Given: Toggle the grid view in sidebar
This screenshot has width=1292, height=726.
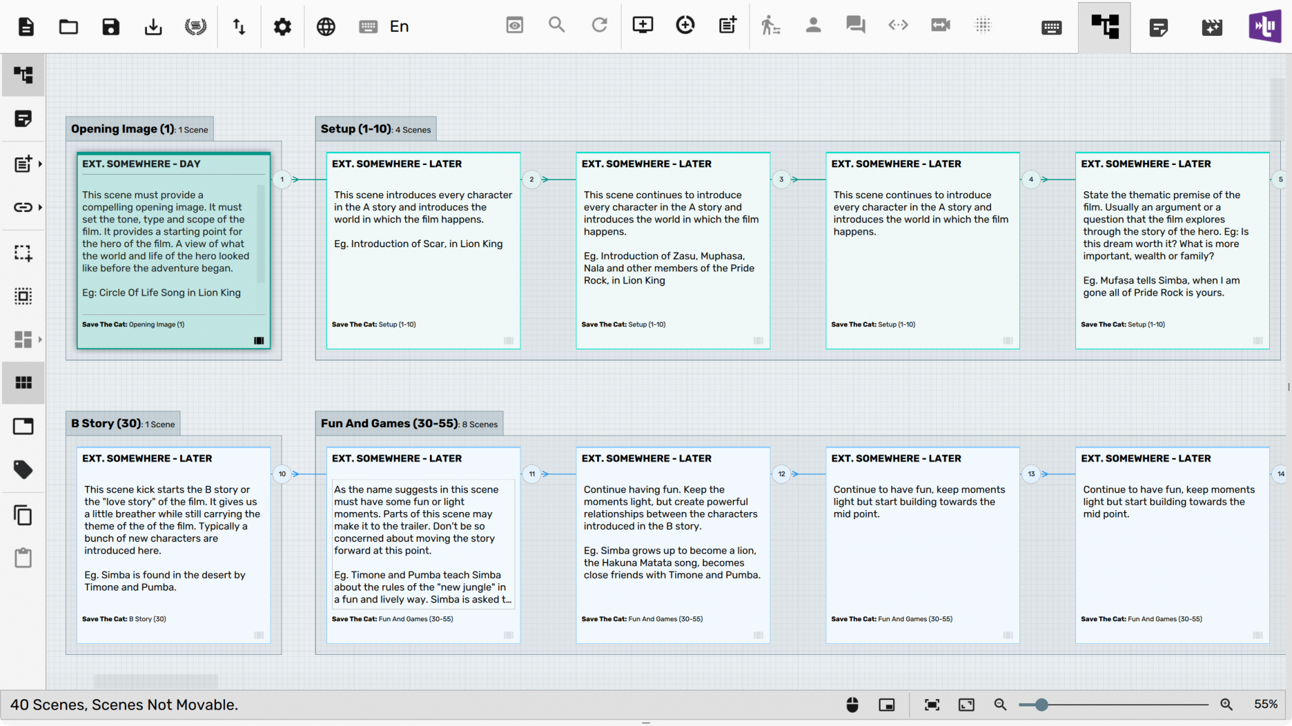Looking at the screenshot, I should click(23, 383).
